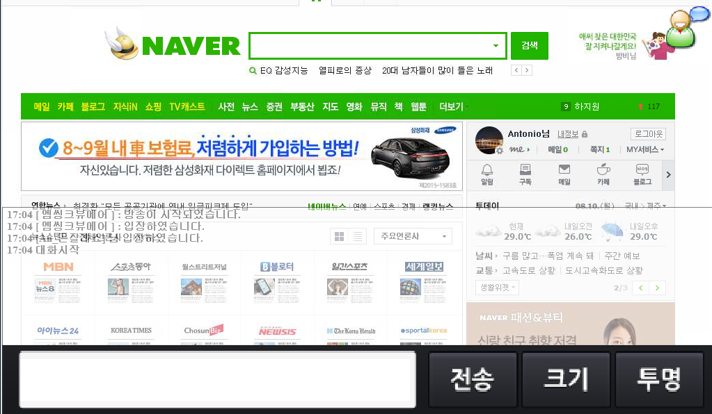The width and height of the screenshot is (712, 414).
Task: Open the NAVER 패션&뷰티 banner
Action: (570, 324)
